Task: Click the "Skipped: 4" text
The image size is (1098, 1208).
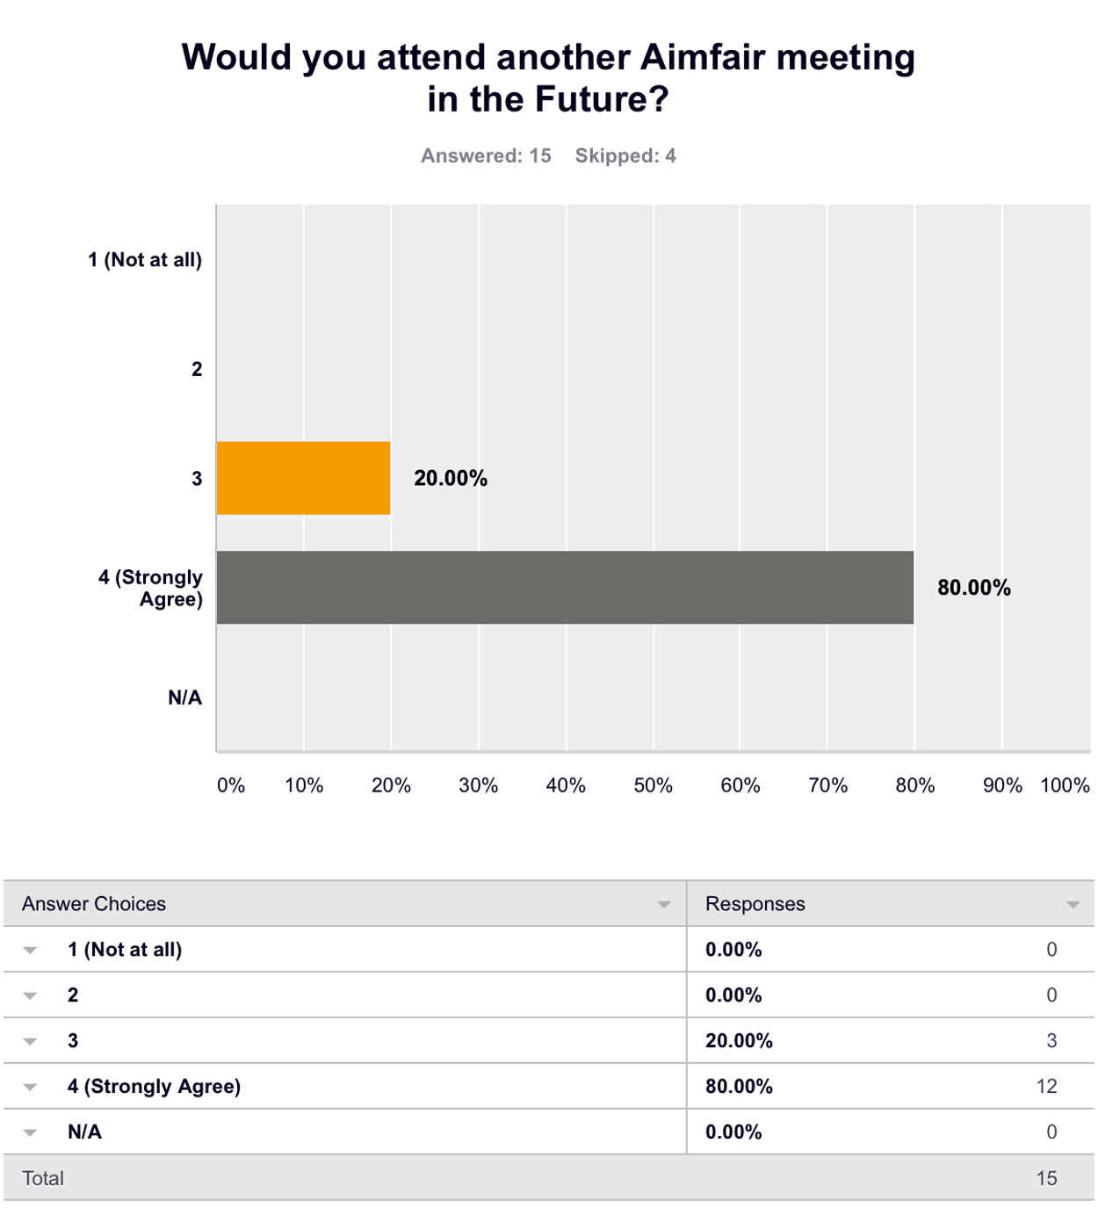Action: (625, 156)
